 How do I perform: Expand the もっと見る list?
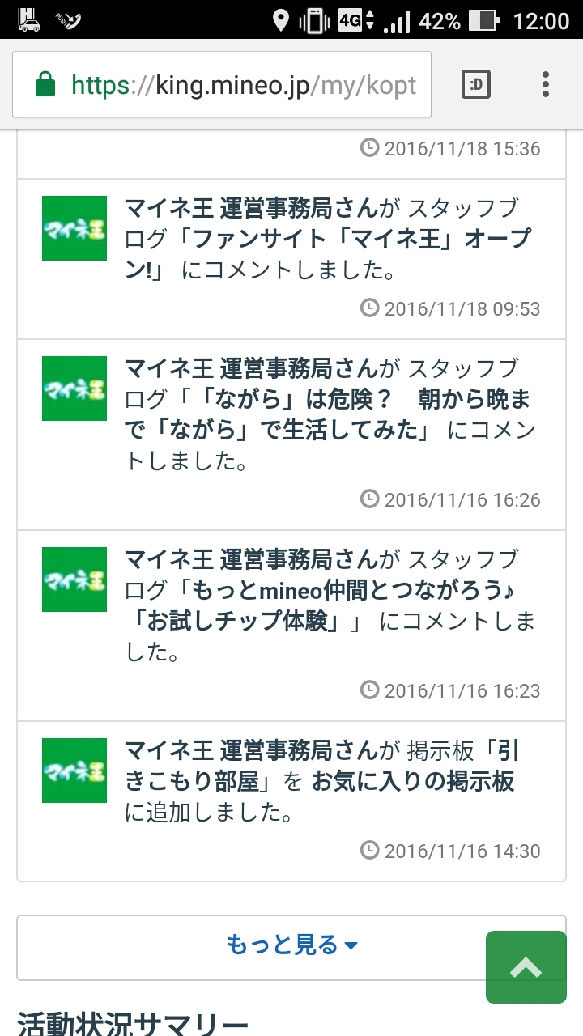[x=291, y=945]
